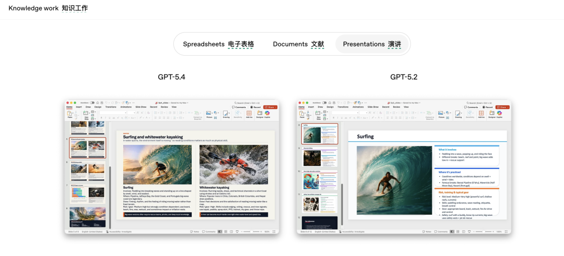This screenshot has width=564, height=256.
Task: Click the Comments button in GPT-5.4 window
Action: coord(239,107)
